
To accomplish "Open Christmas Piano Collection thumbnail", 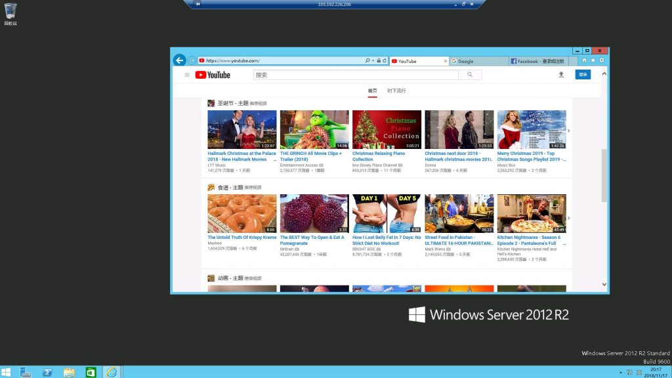I will (387, 129).
